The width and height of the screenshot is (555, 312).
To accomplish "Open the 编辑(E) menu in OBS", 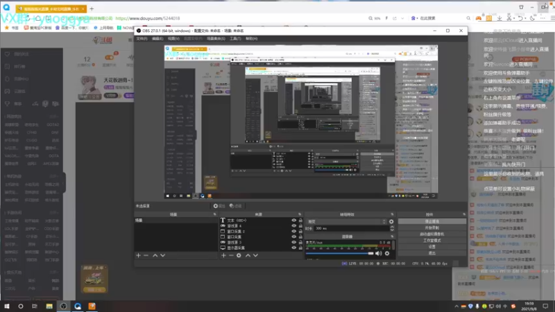I will (x=157, y=39).
